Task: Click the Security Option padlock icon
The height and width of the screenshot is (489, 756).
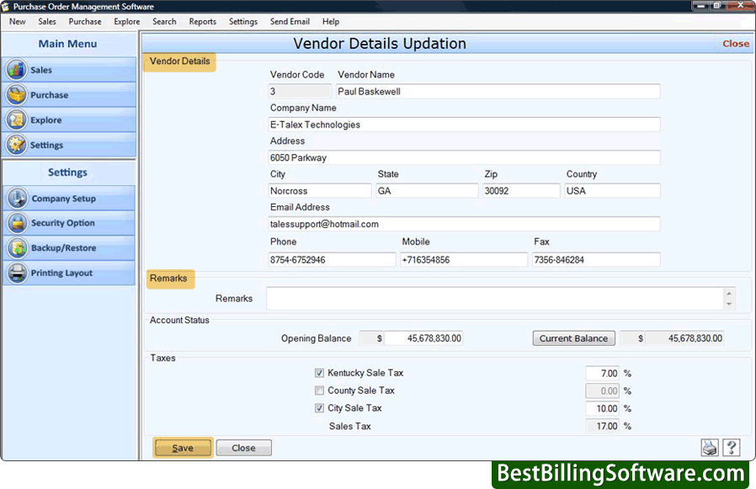Action: pos(18,223)
